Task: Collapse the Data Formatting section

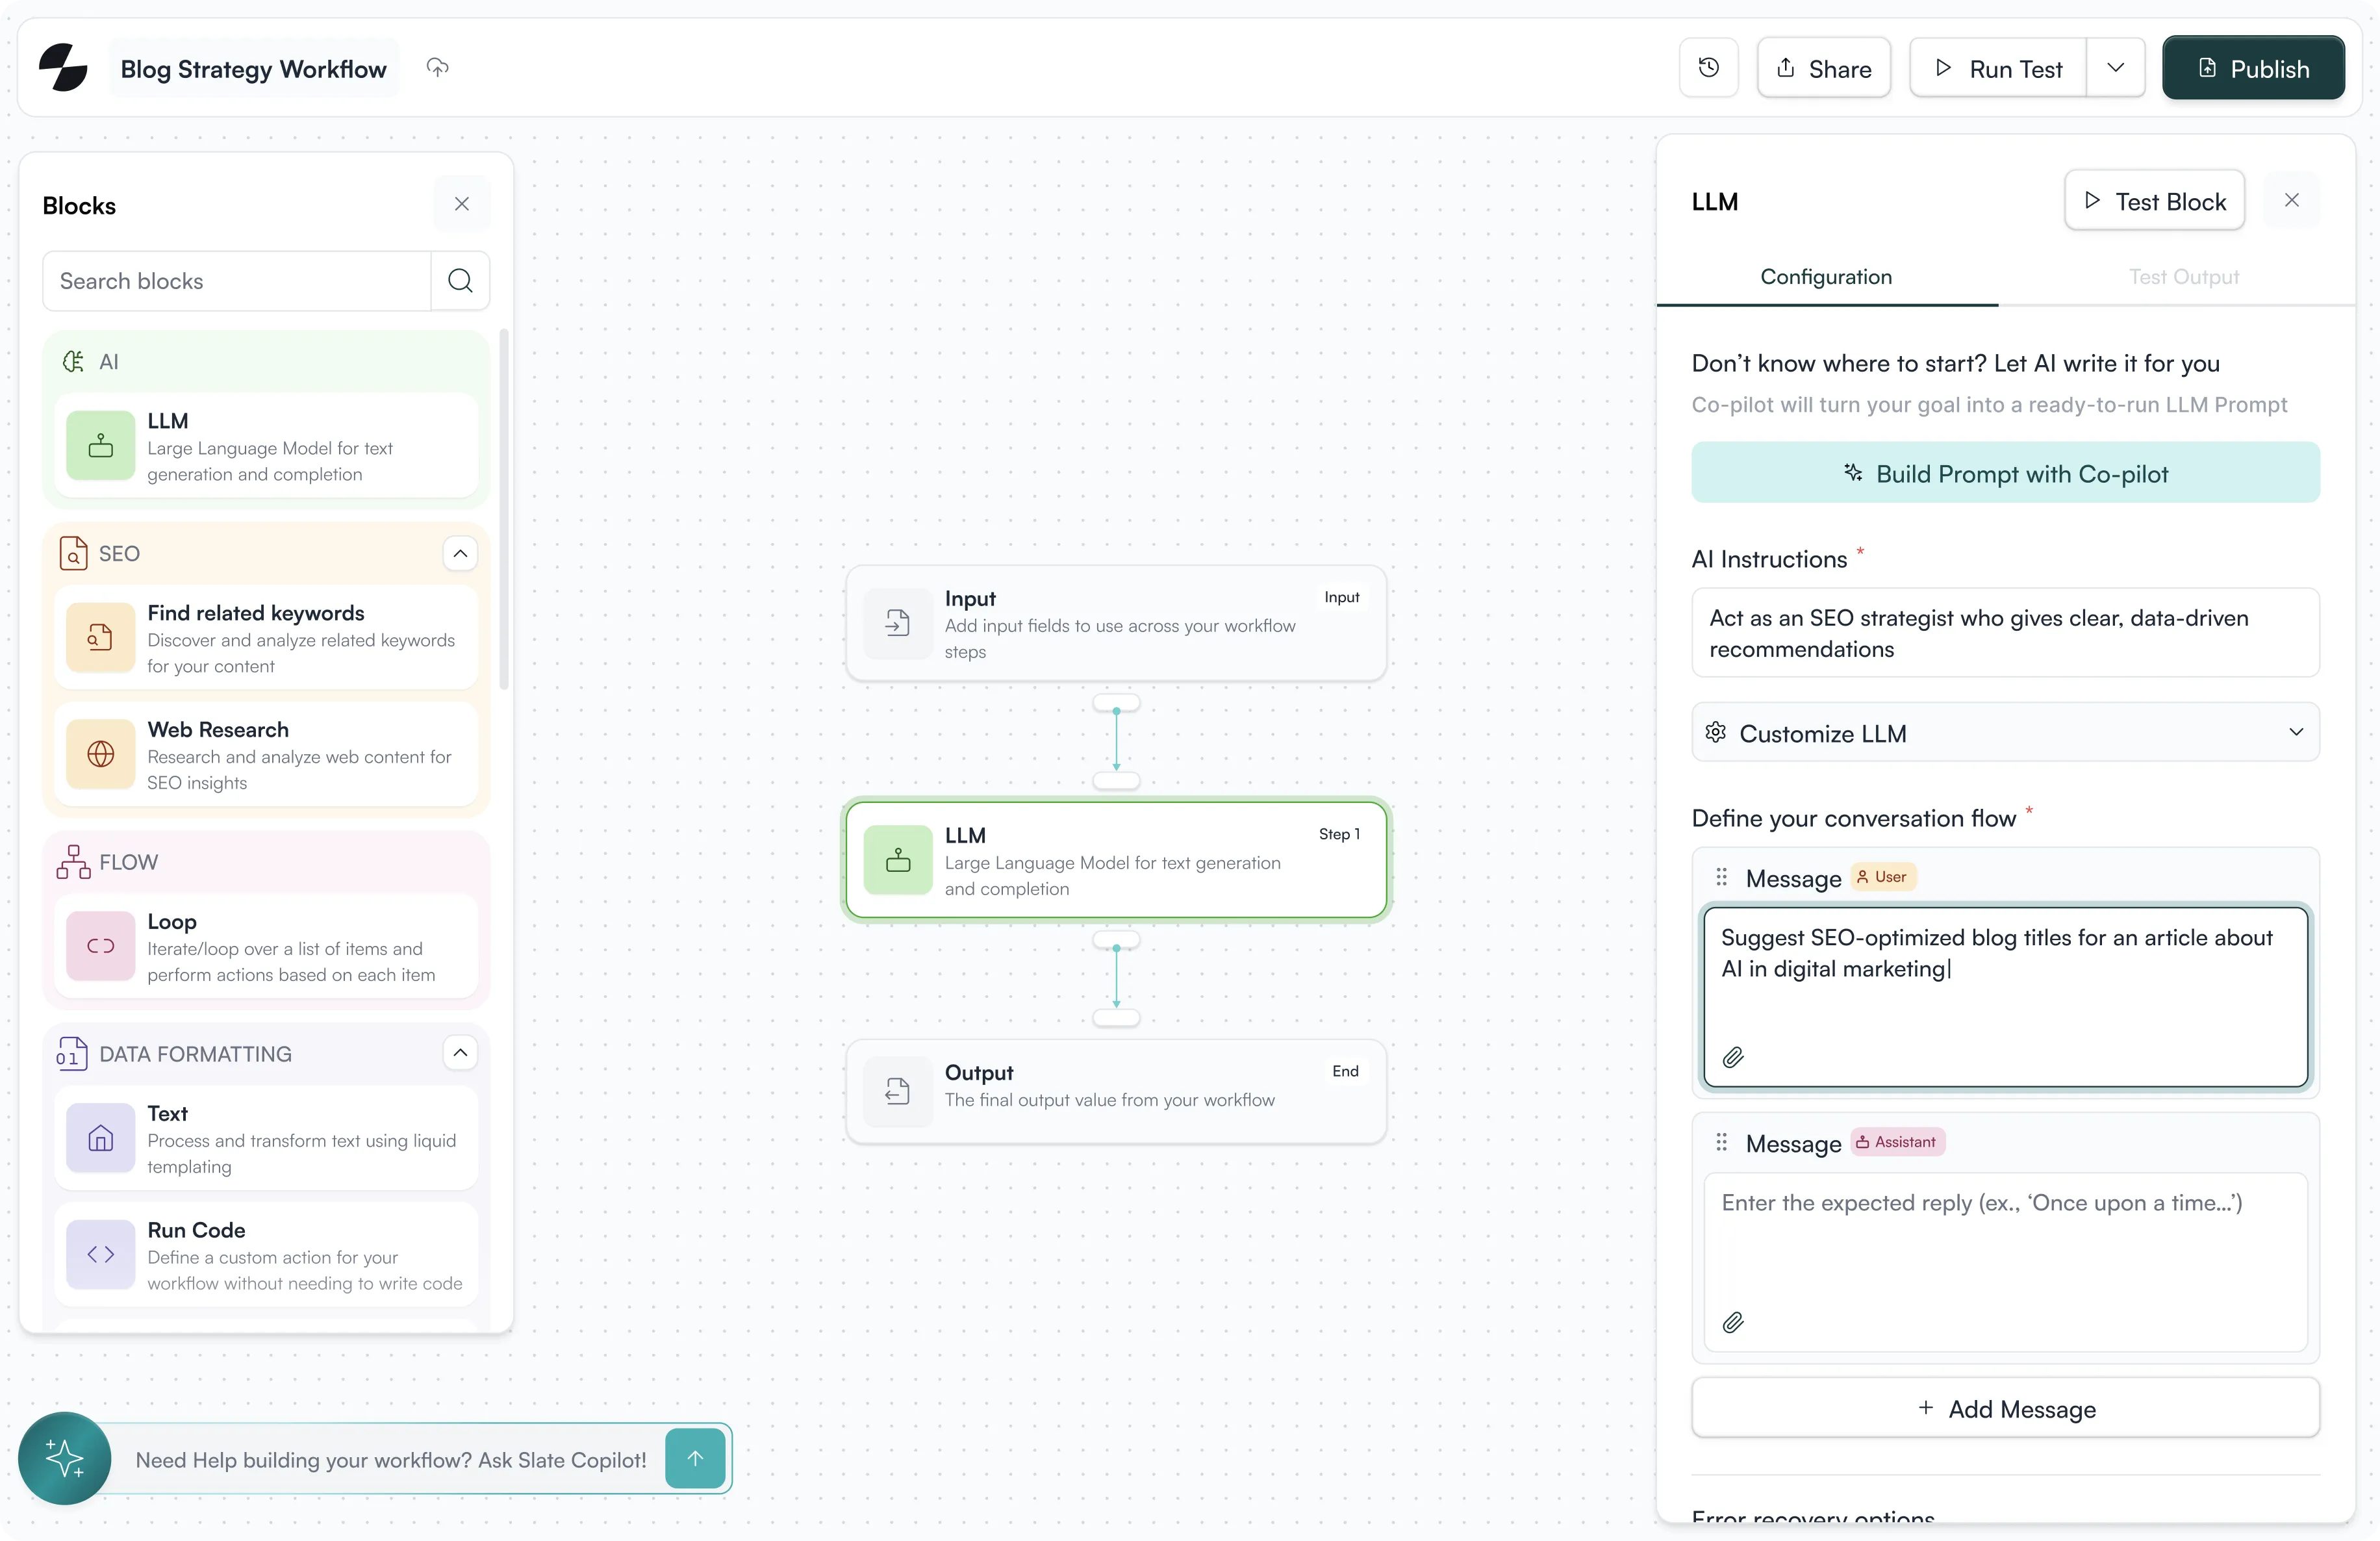Action: click(x=460, y=1053)
